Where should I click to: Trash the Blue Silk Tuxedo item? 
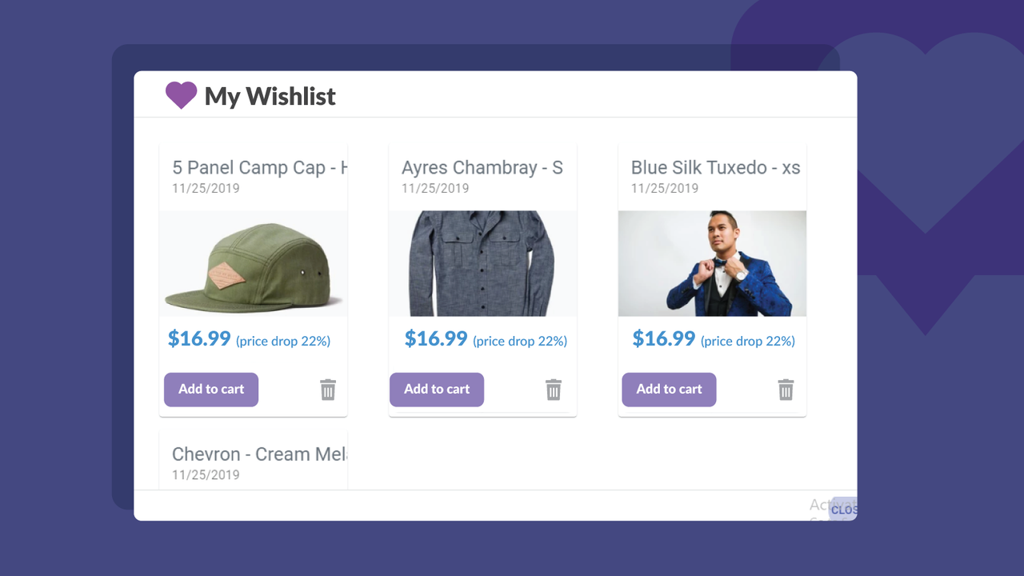786,390
